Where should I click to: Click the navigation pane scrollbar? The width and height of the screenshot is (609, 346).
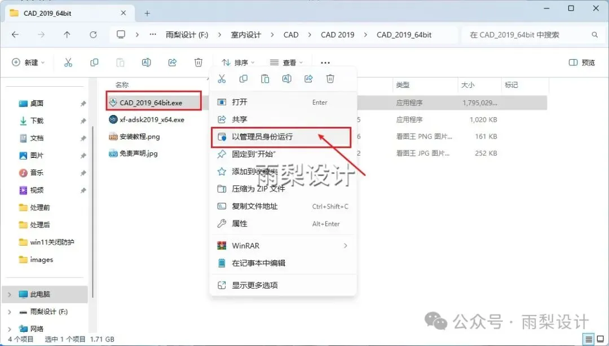click(x=92, y=212)
